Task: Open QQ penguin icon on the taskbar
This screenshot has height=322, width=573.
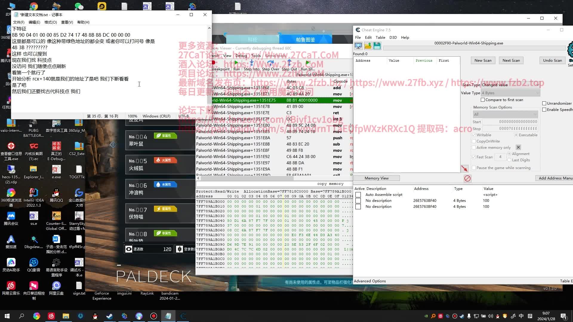Action: pos(95,316)
